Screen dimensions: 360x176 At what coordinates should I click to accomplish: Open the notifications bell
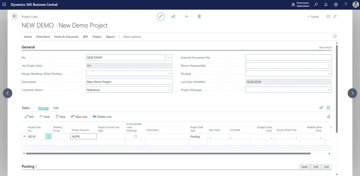pos(326,4)
